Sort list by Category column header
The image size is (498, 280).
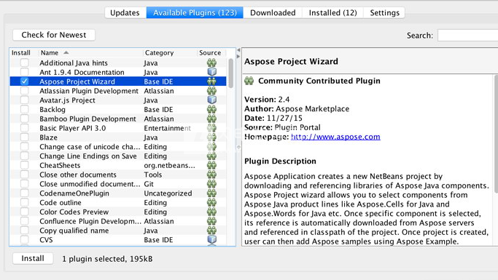(x=170, y=53)
